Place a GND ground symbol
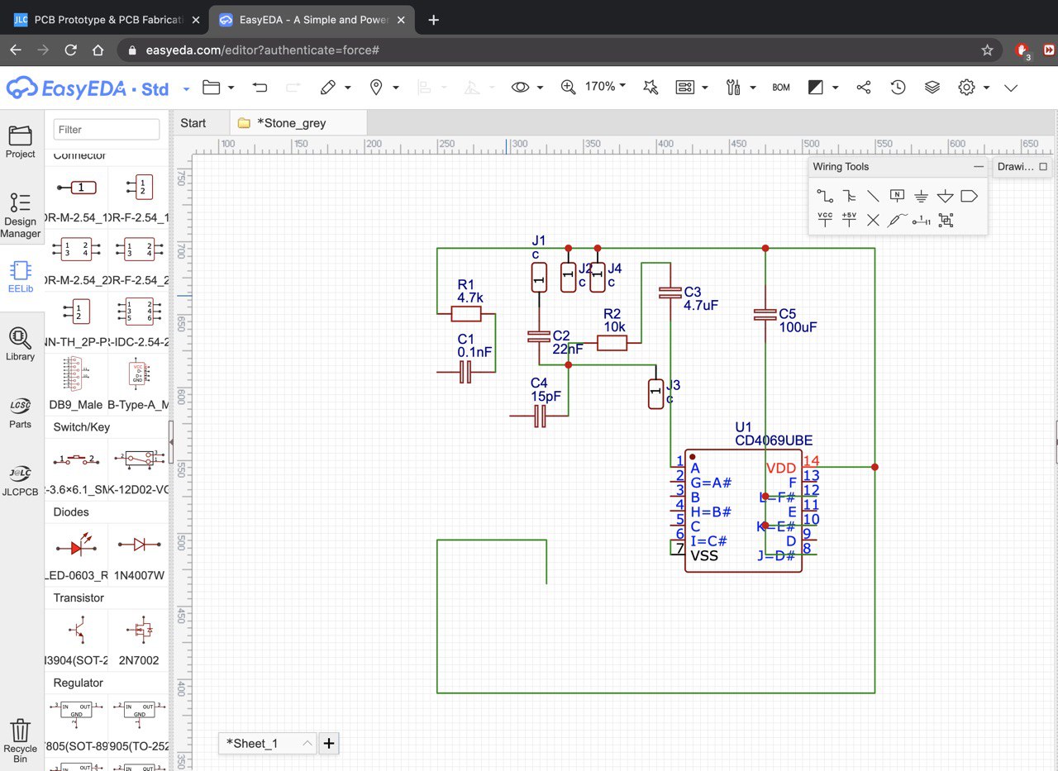Image resolution: width=1058 pixels, height=771 pixels. point(921,196)
